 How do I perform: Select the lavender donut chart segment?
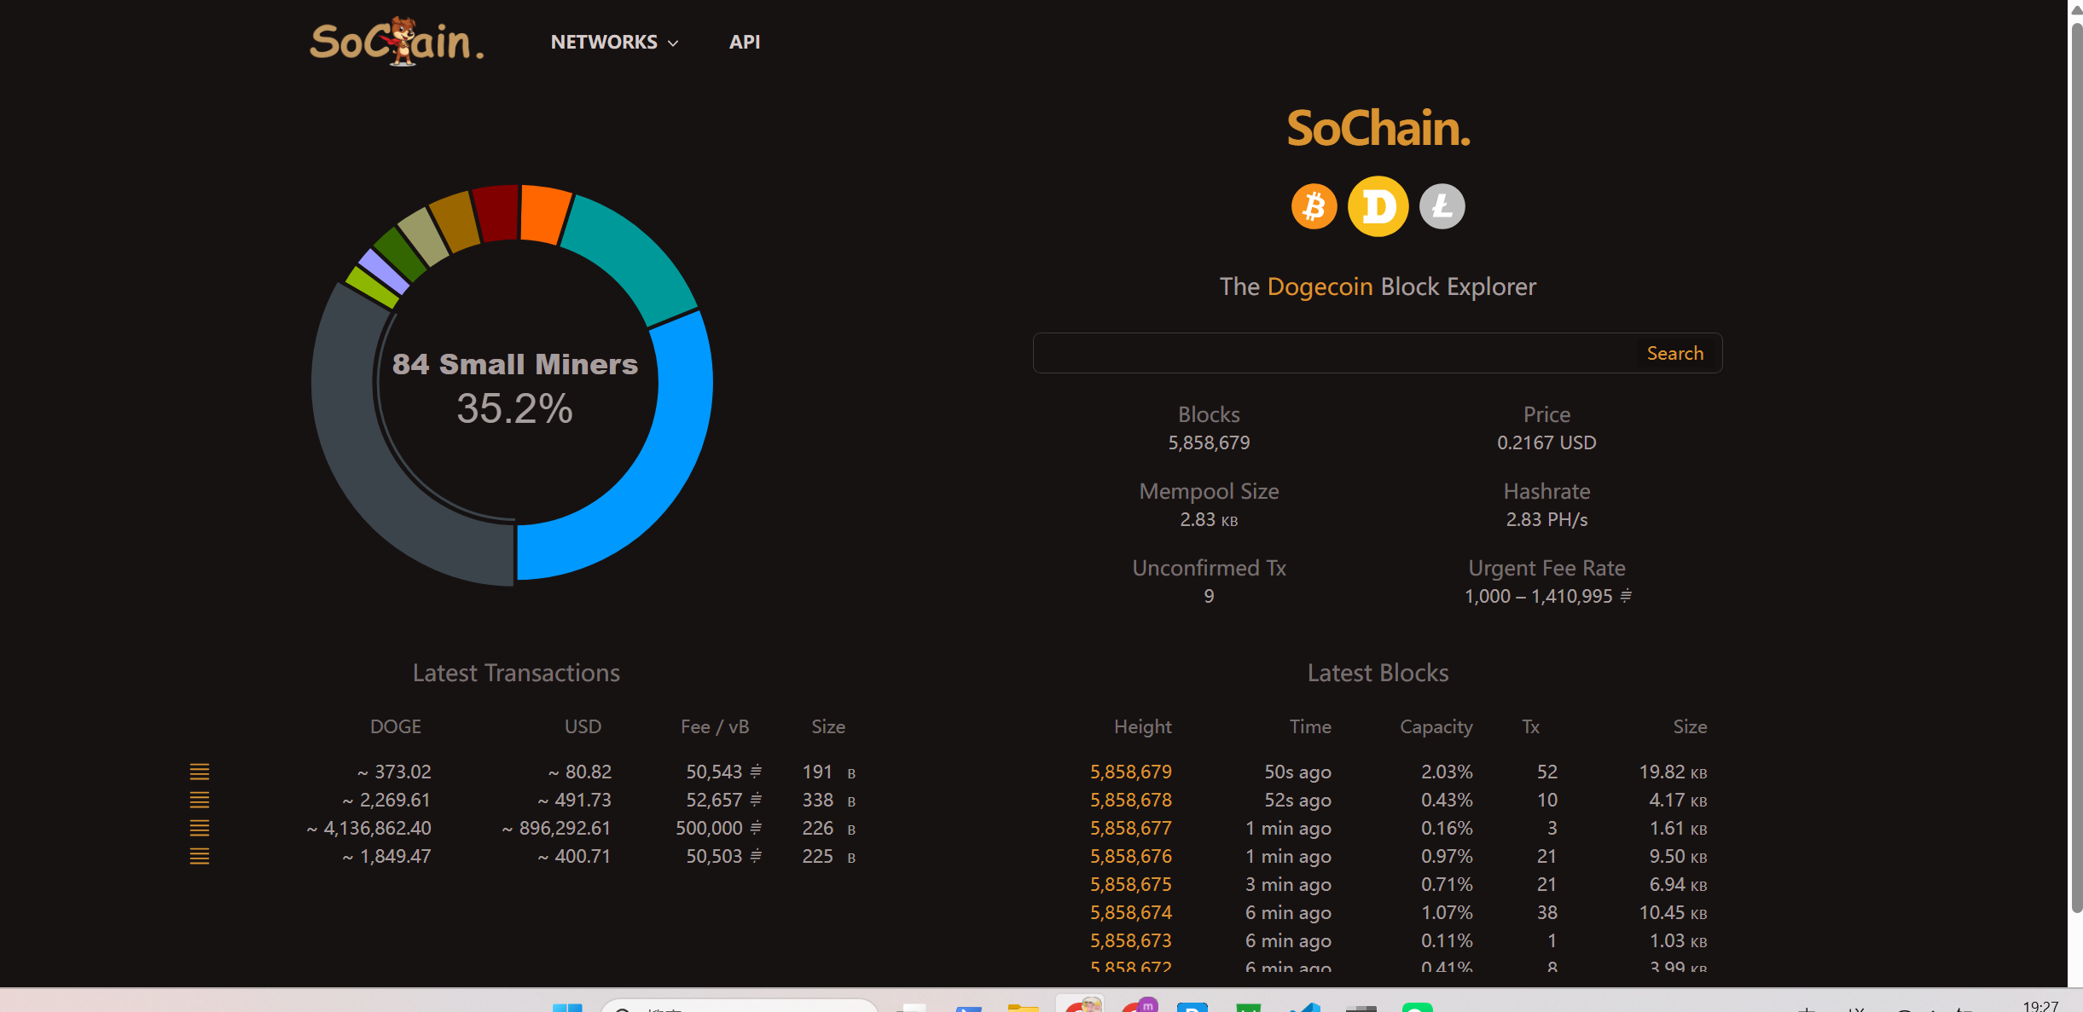tap(383, 274)
